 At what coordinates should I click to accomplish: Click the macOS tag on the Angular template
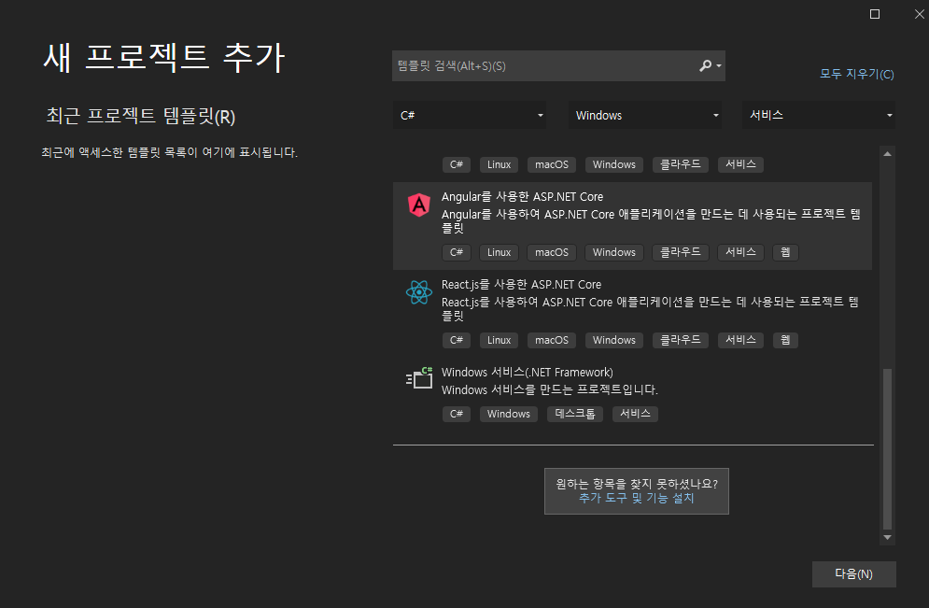(551, 251)
